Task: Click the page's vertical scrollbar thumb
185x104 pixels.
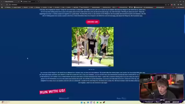Action: click(x=184, y=24)
